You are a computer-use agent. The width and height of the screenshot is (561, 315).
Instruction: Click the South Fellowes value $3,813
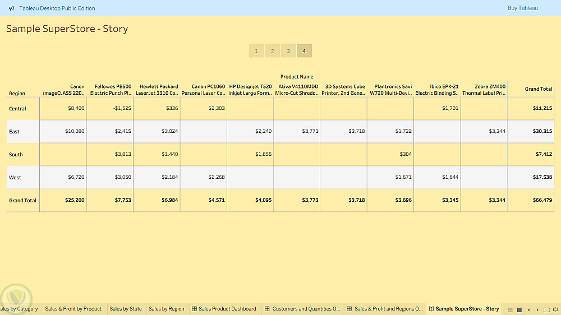(x=123, y=154)
